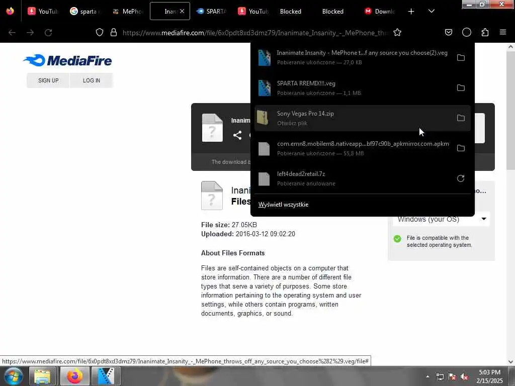Expand the list all tabs chevron

431,12
